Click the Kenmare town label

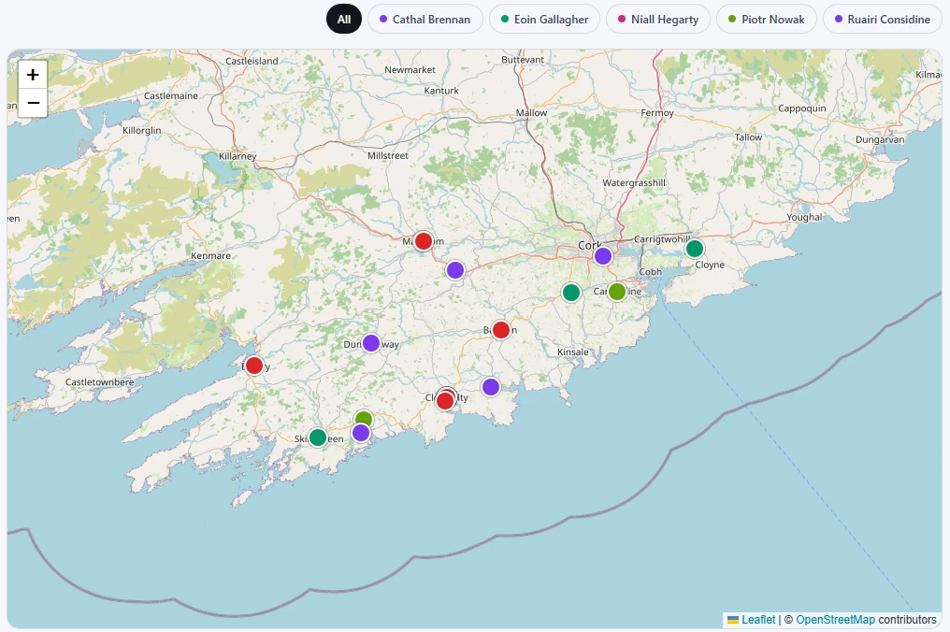coord(210,256)
